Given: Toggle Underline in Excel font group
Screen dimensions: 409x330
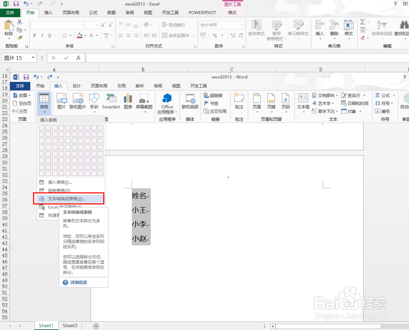Looking at the screenshot, I should [49, 35].
